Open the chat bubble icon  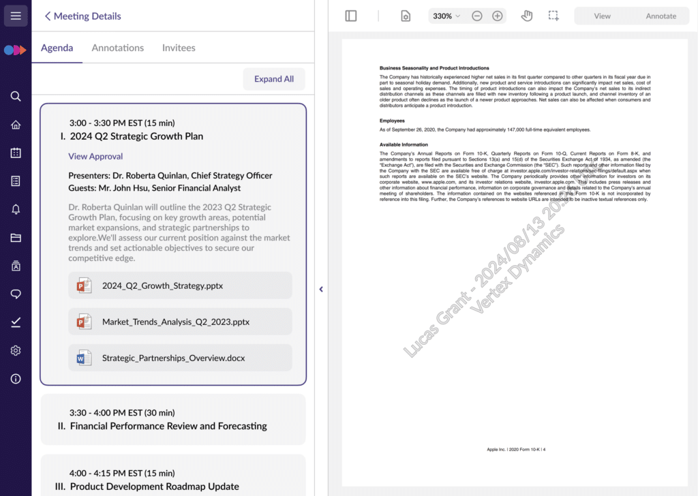[16, 294]
